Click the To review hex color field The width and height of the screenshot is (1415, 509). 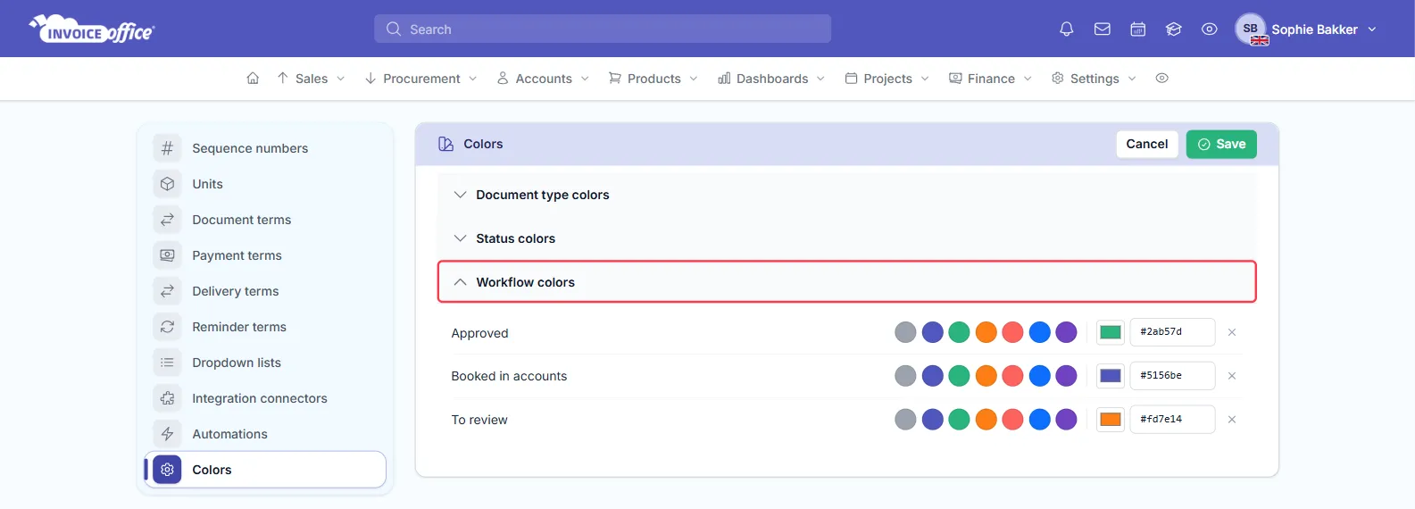click(1172, 420)
